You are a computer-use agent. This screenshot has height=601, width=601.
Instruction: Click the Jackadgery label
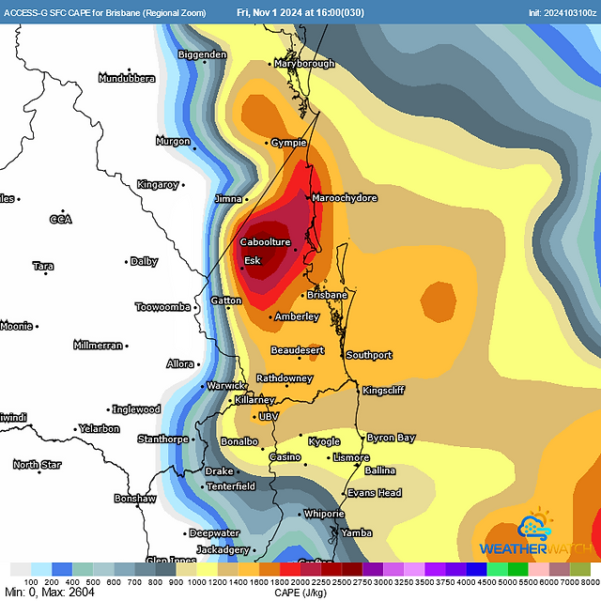[223, 550]
